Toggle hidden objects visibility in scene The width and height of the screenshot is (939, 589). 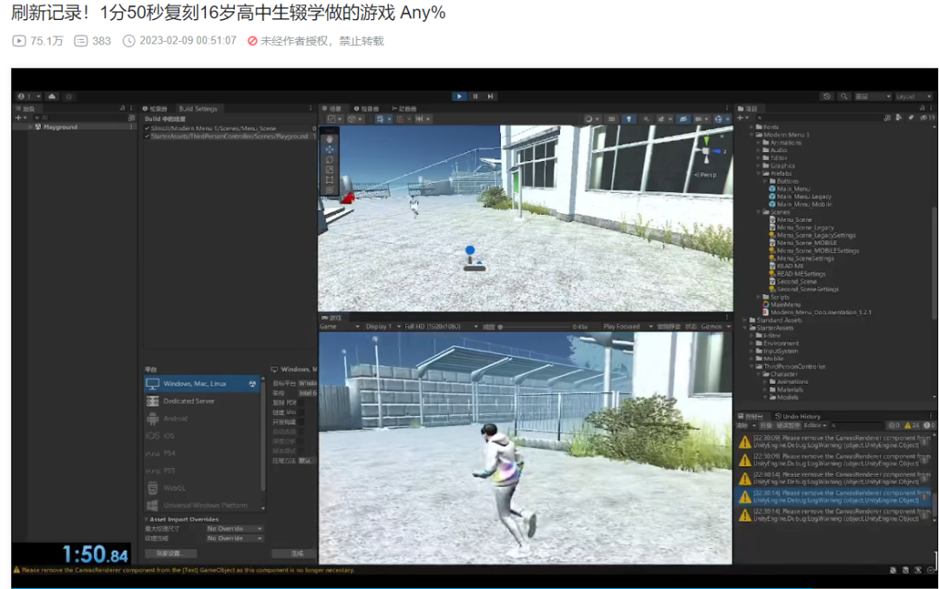(683, 119)
